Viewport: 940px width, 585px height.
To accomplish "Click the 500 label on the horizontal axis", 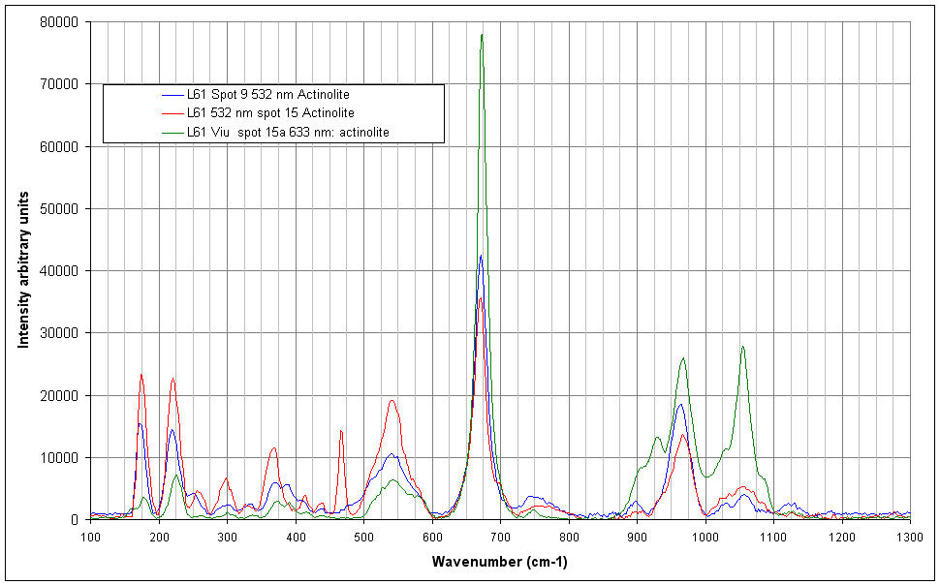I will coord(363,536).
